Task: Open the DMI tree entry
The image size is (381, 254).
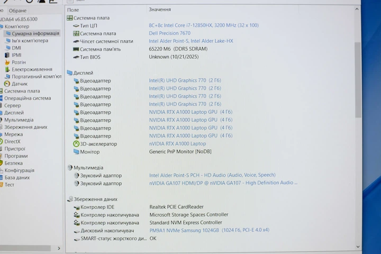Action: pos(16,48)
